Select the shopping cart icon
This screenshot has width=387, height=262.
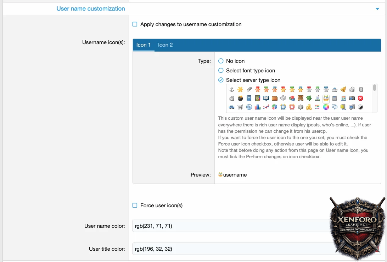pos(240,107)
